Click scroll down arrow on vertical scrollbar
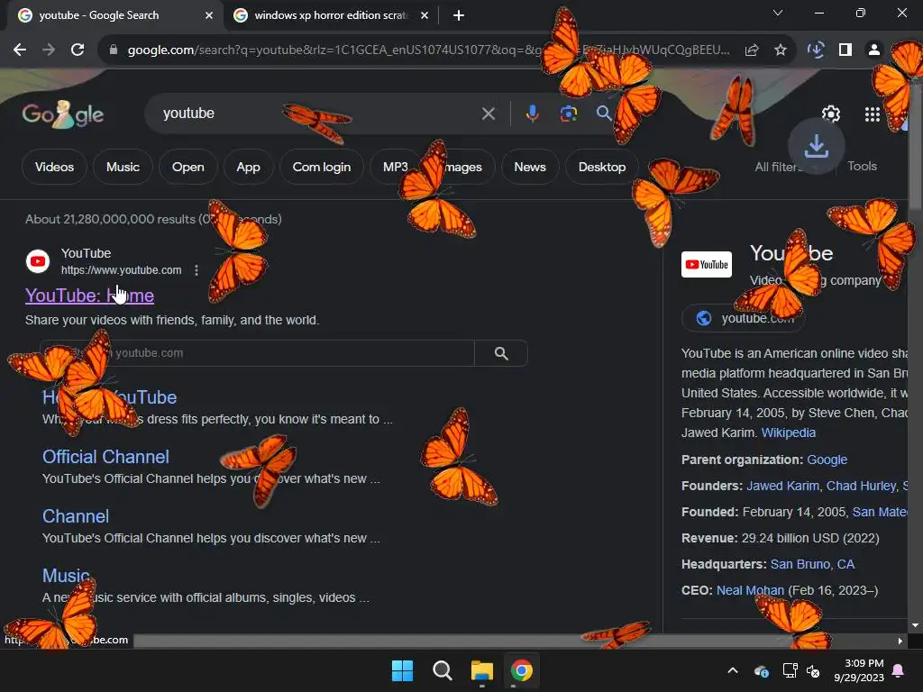Screen dimensions: 923x692 click(915, 625)
